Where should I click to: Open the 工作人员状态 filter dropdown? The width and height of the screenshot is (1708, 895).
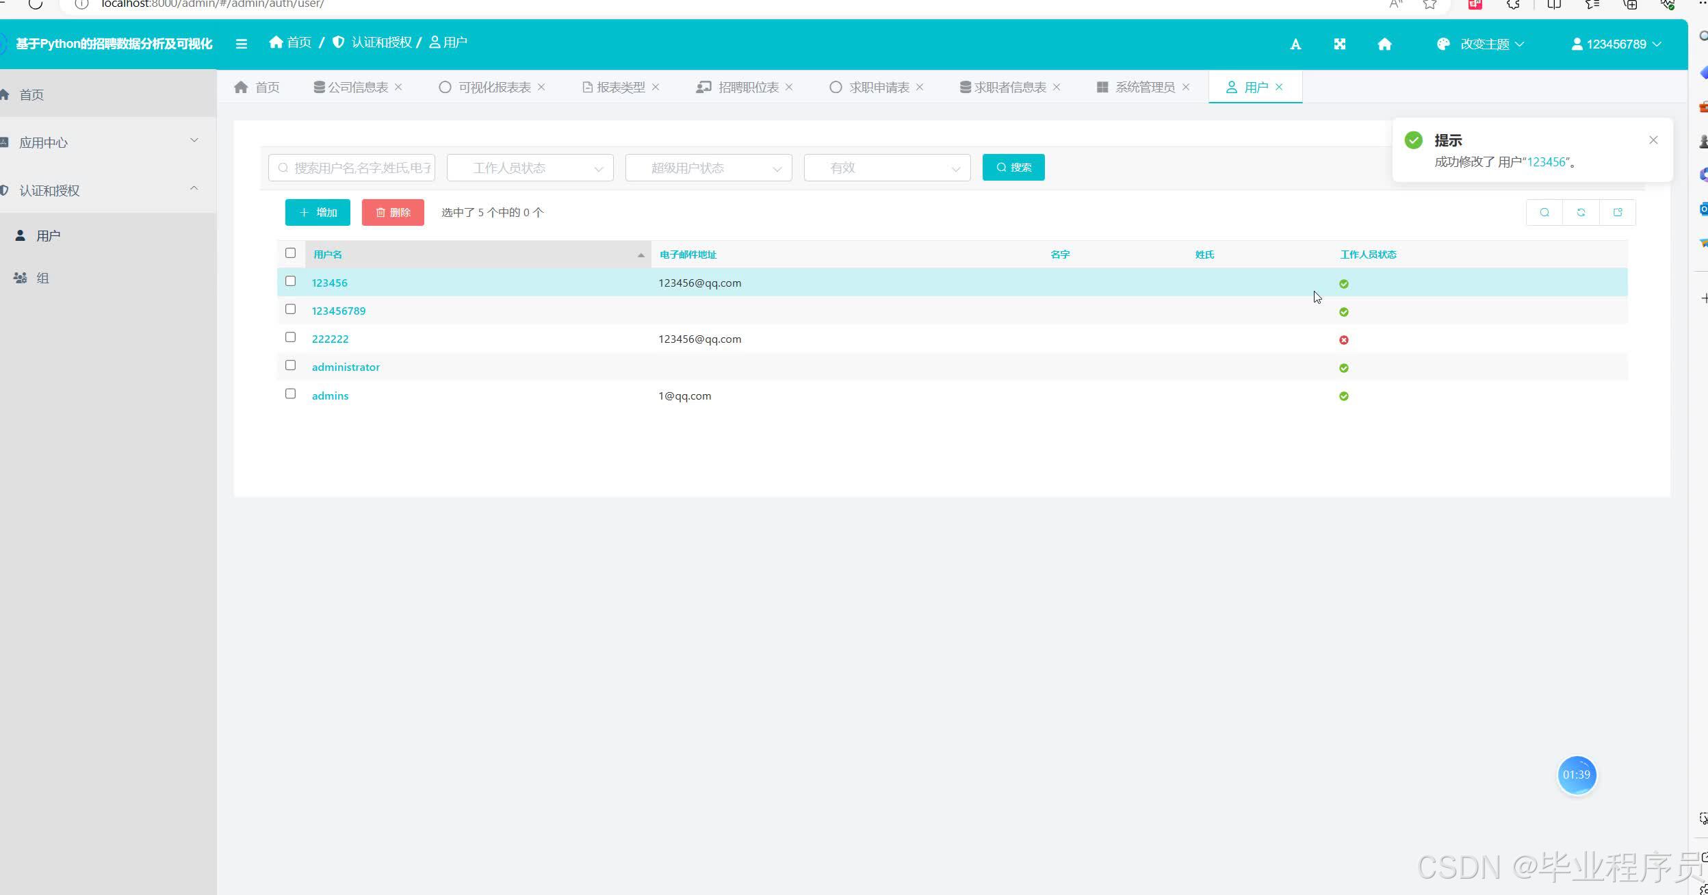(530, 168)
